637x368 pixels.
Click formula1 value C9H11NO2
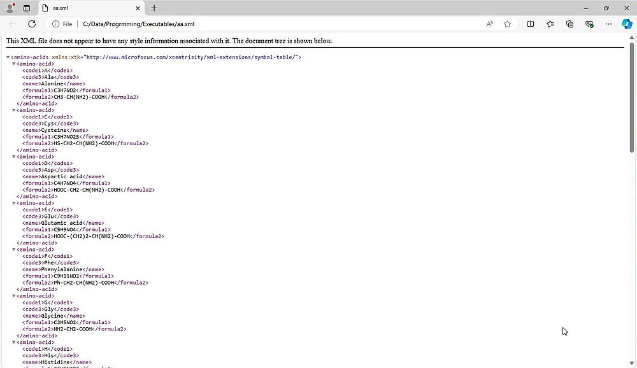[x=66, y=276]
